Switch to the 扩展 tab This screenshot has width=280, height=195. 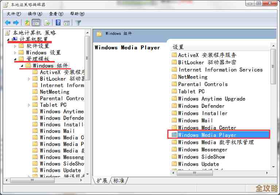point(102,180)
